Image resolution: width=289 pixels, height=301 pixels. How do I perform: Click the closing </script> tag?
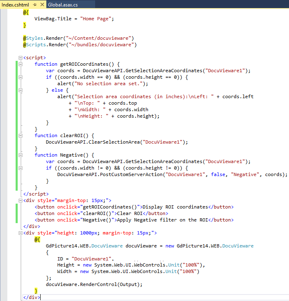(36, 194)
